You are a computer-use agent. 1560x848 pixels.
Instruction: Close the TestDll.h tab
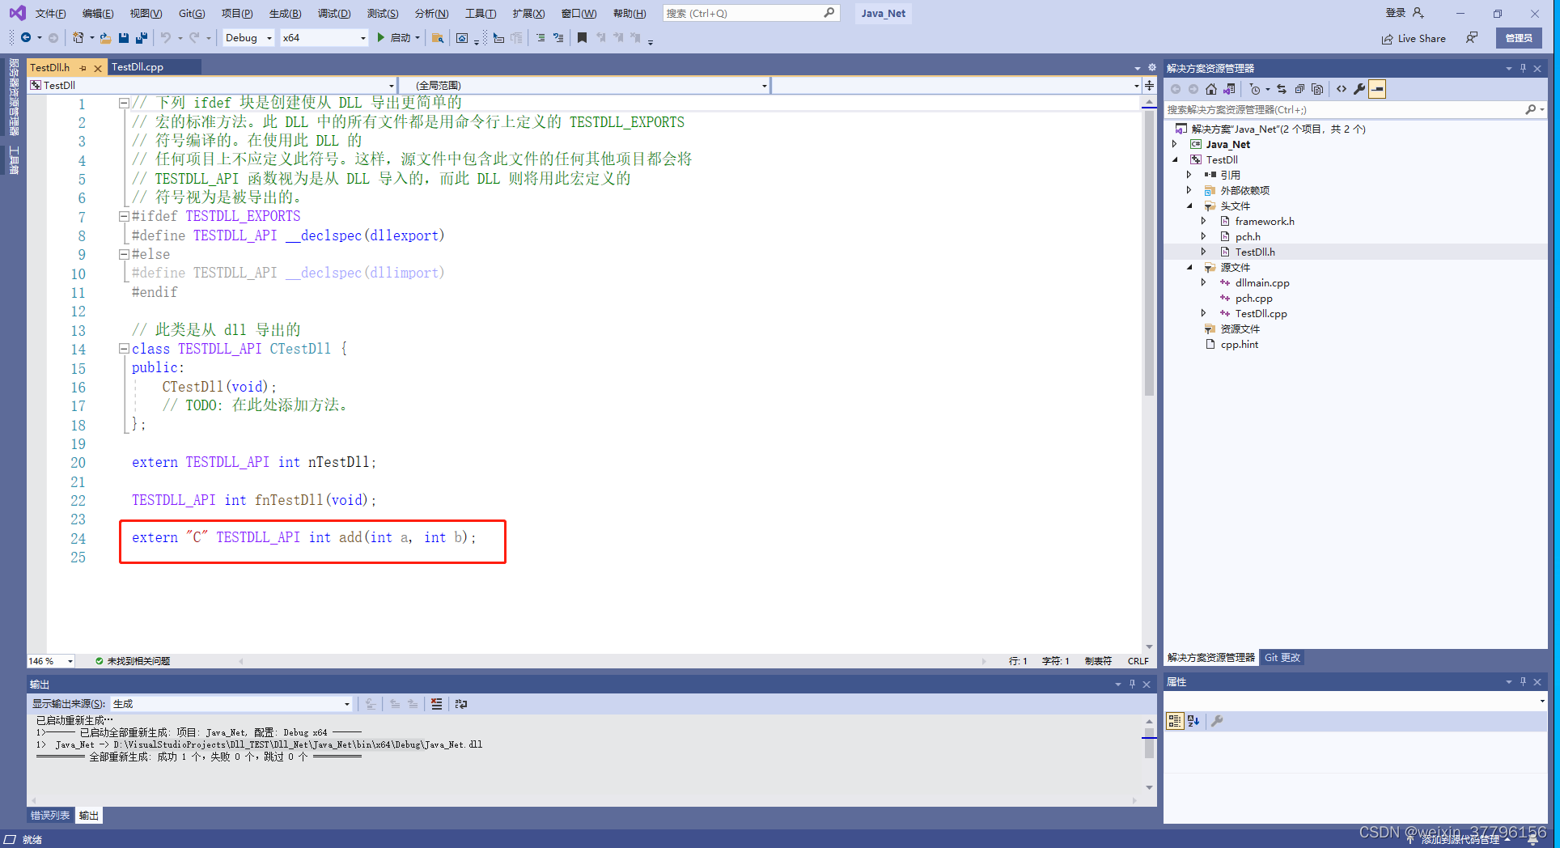[98, 68]
